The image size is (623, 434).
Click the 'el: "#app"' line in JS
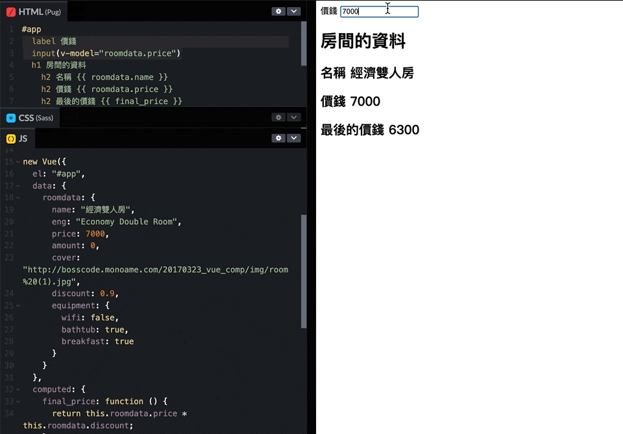click(x=59, y=174)
